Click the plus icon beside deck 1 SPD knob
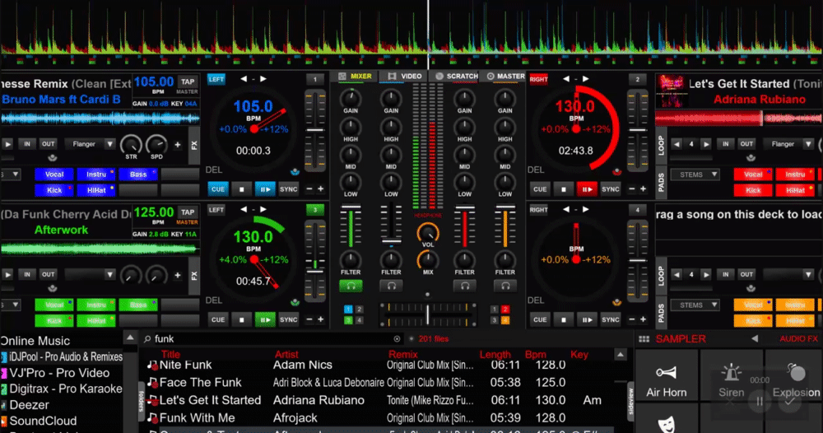The image size is (823, 433). [x=178, y=144]
